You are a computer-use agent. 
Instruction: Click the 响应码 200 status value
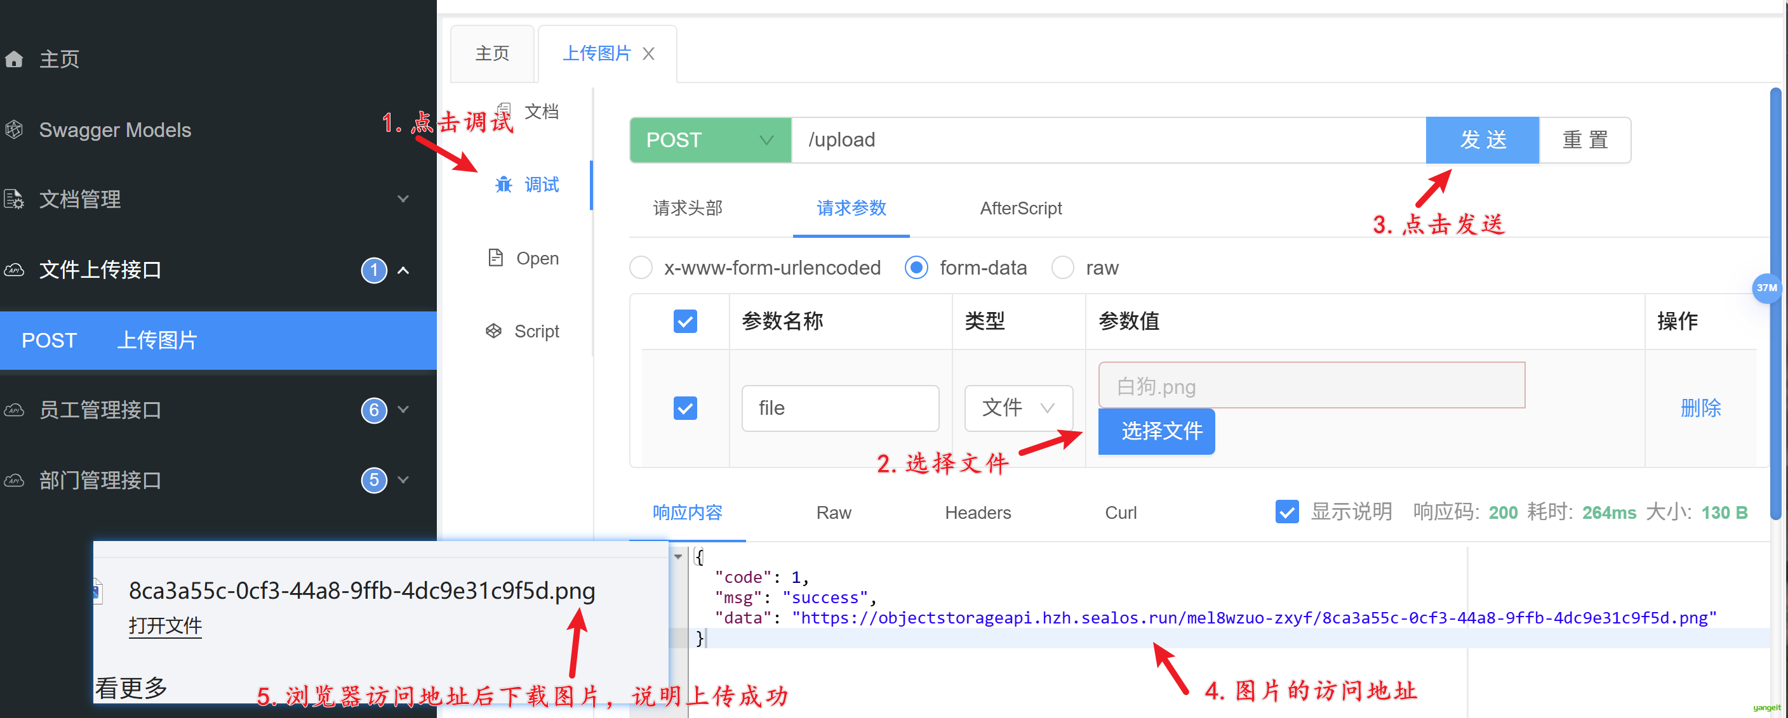(1503, 513)
